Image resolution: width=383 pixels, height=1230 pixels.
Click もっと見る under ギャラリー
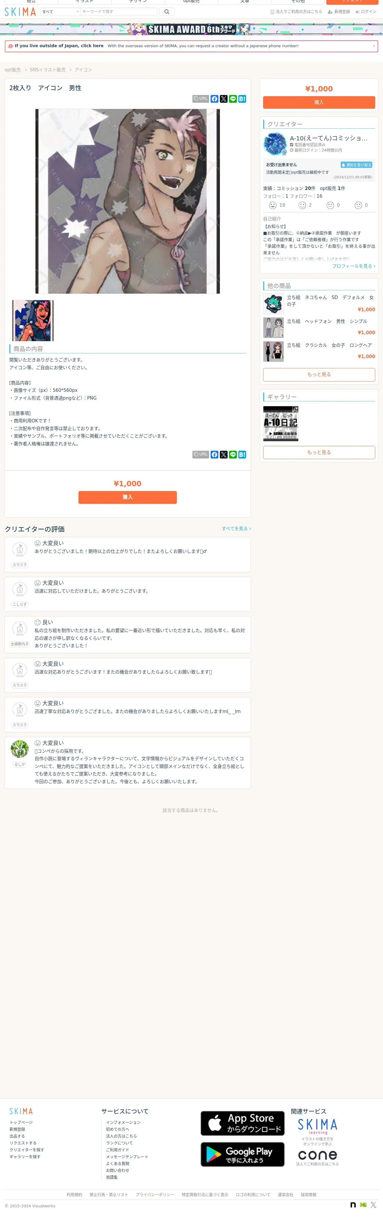coord(319,452)
